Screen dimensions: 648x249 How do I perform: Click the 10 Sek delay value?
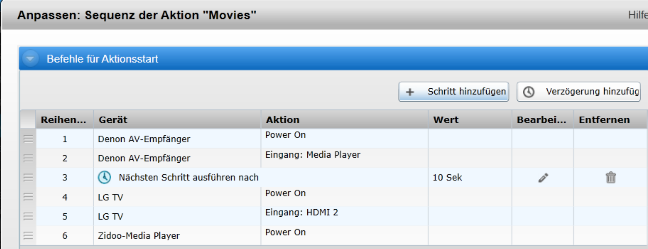pos(447,178)
